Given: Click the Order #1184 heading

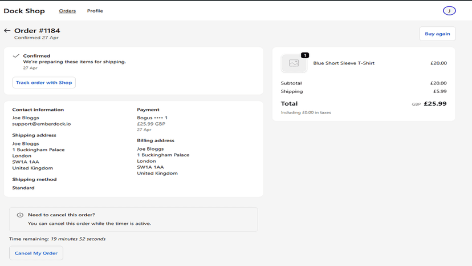Looking at the screenshot, I should [x=37, y=31].
